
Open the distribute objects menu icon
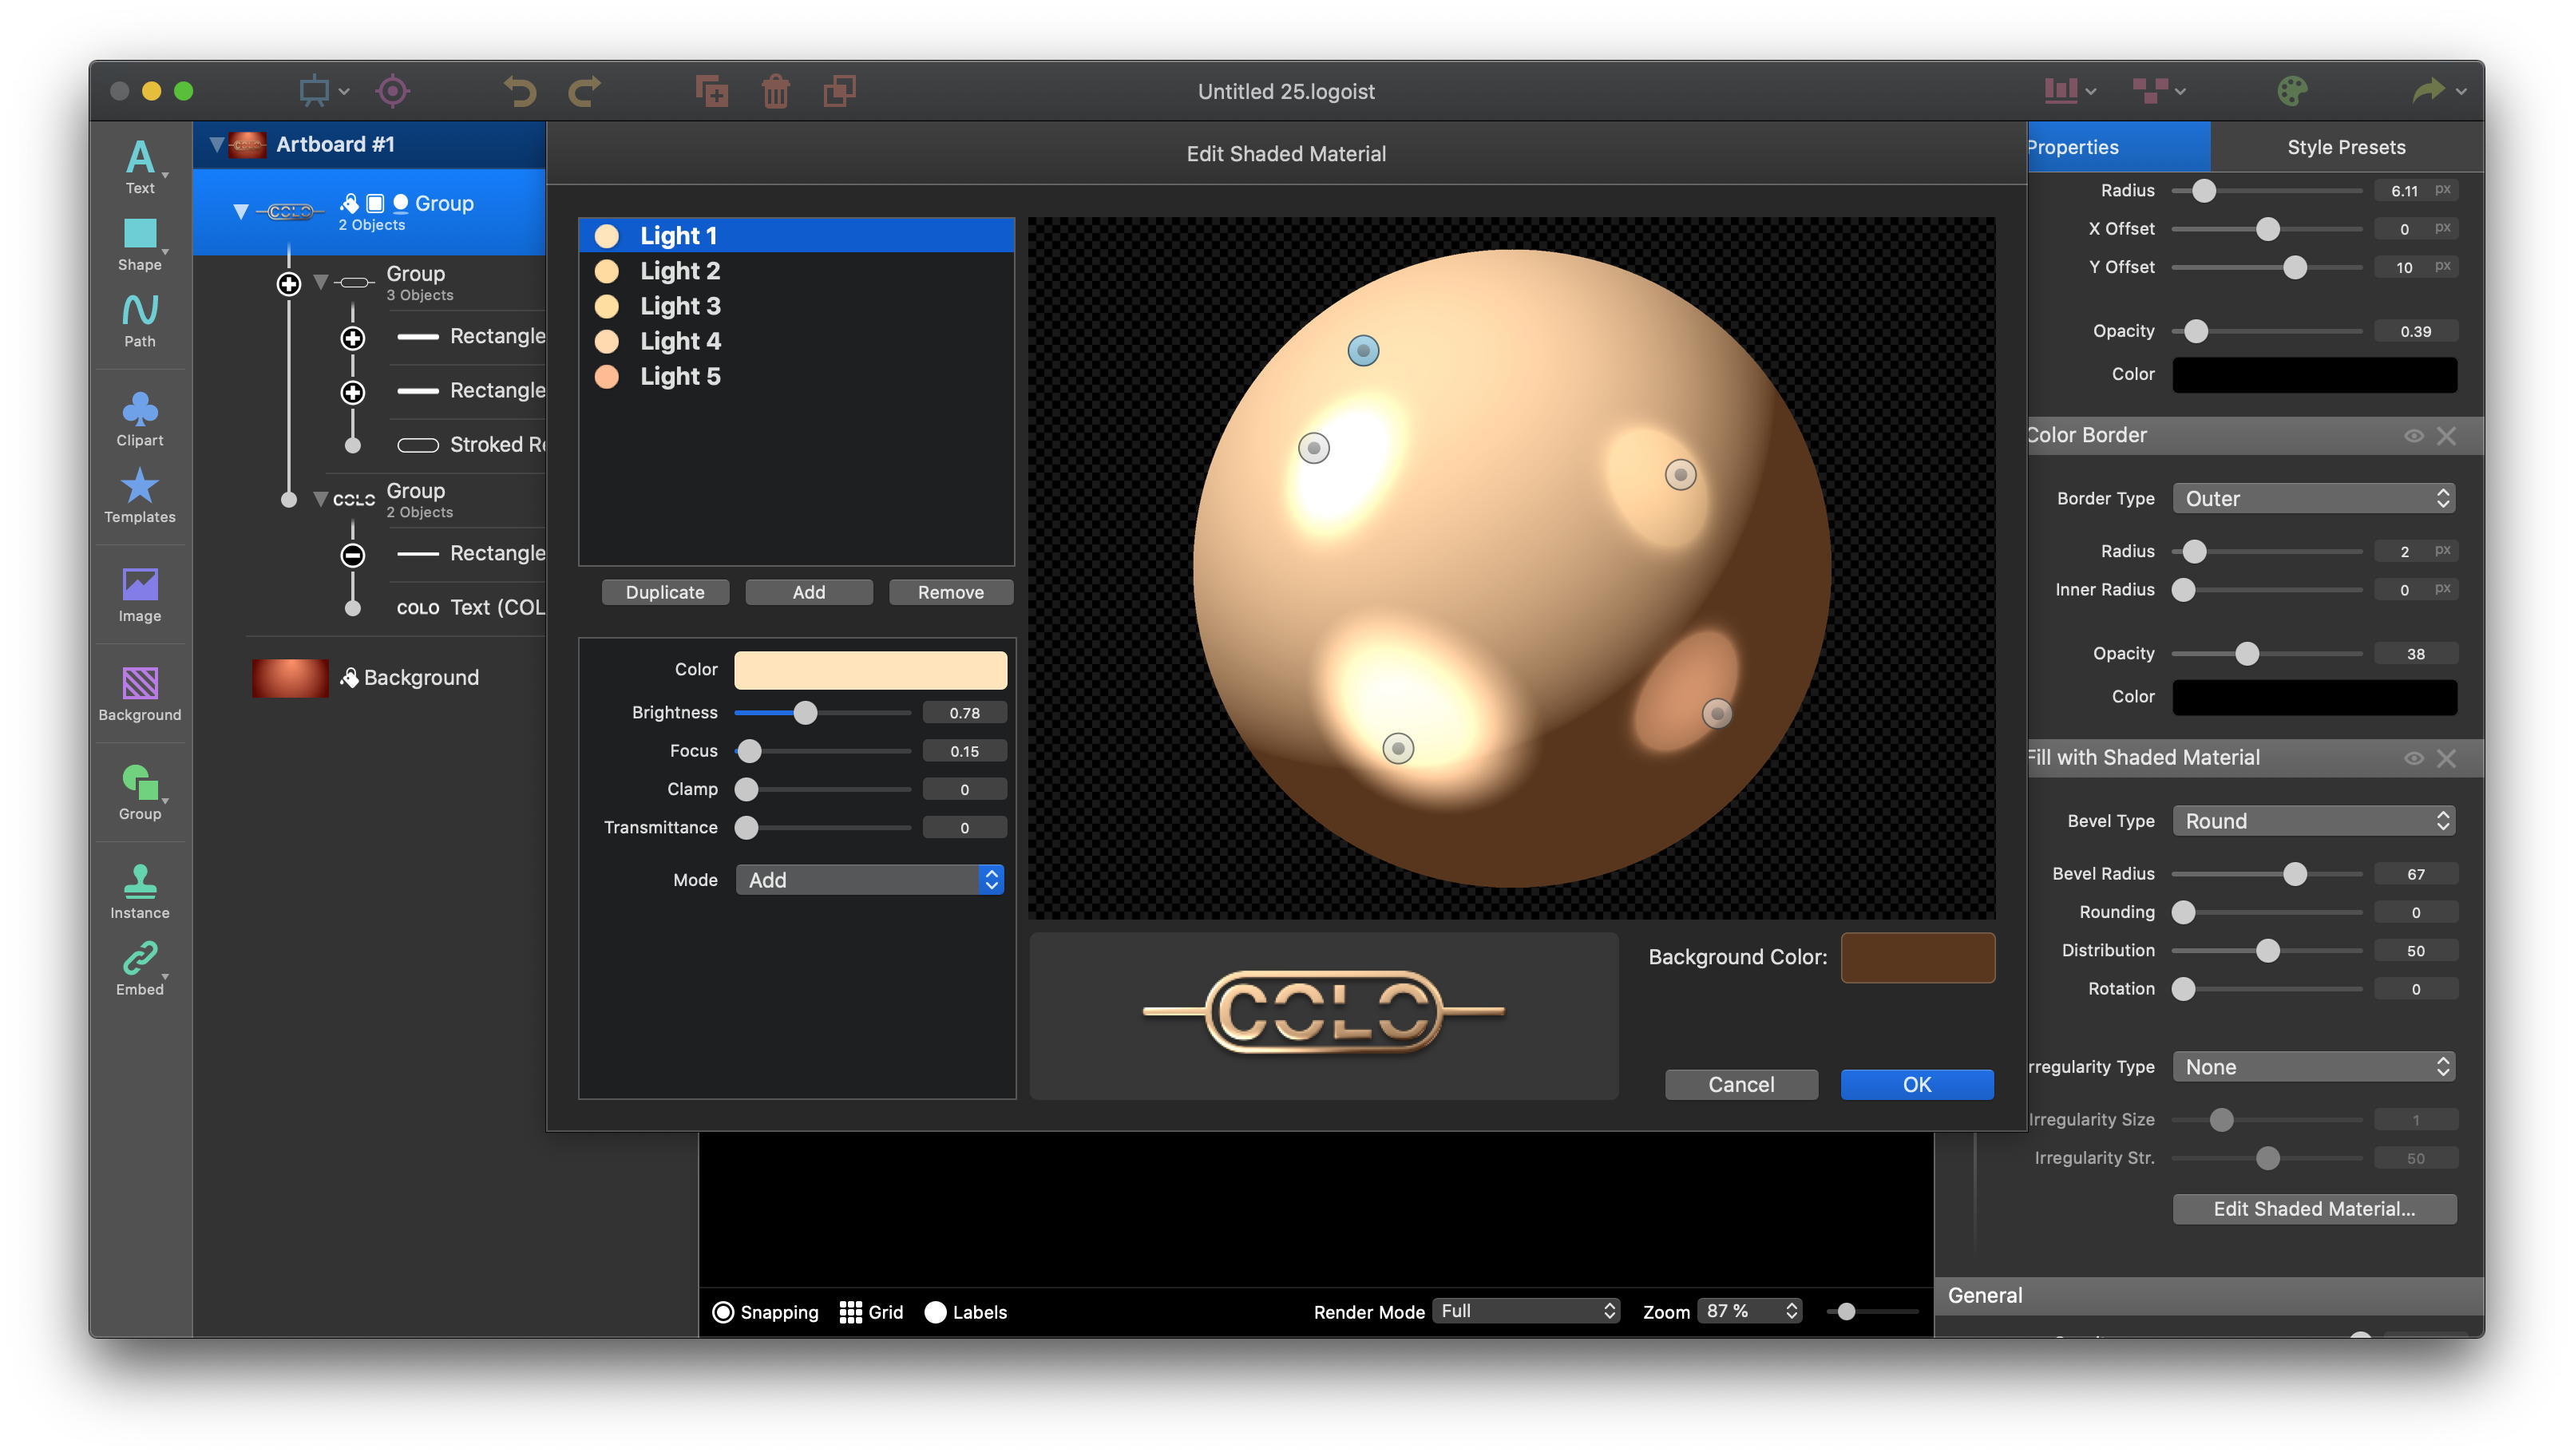coord(2158,91)
